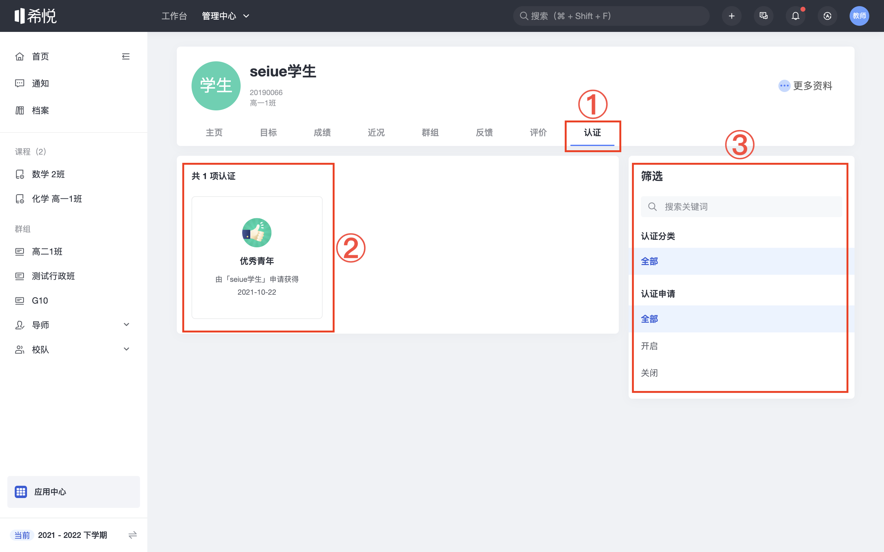Open 化学 高一1班 course
The image size is (884, 552).
click(57, 199)
